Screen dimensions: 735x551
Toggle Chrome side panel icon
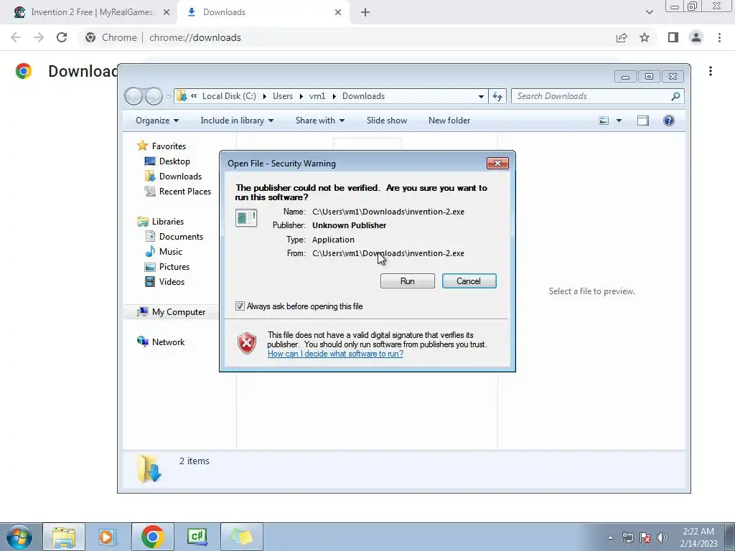673,37
